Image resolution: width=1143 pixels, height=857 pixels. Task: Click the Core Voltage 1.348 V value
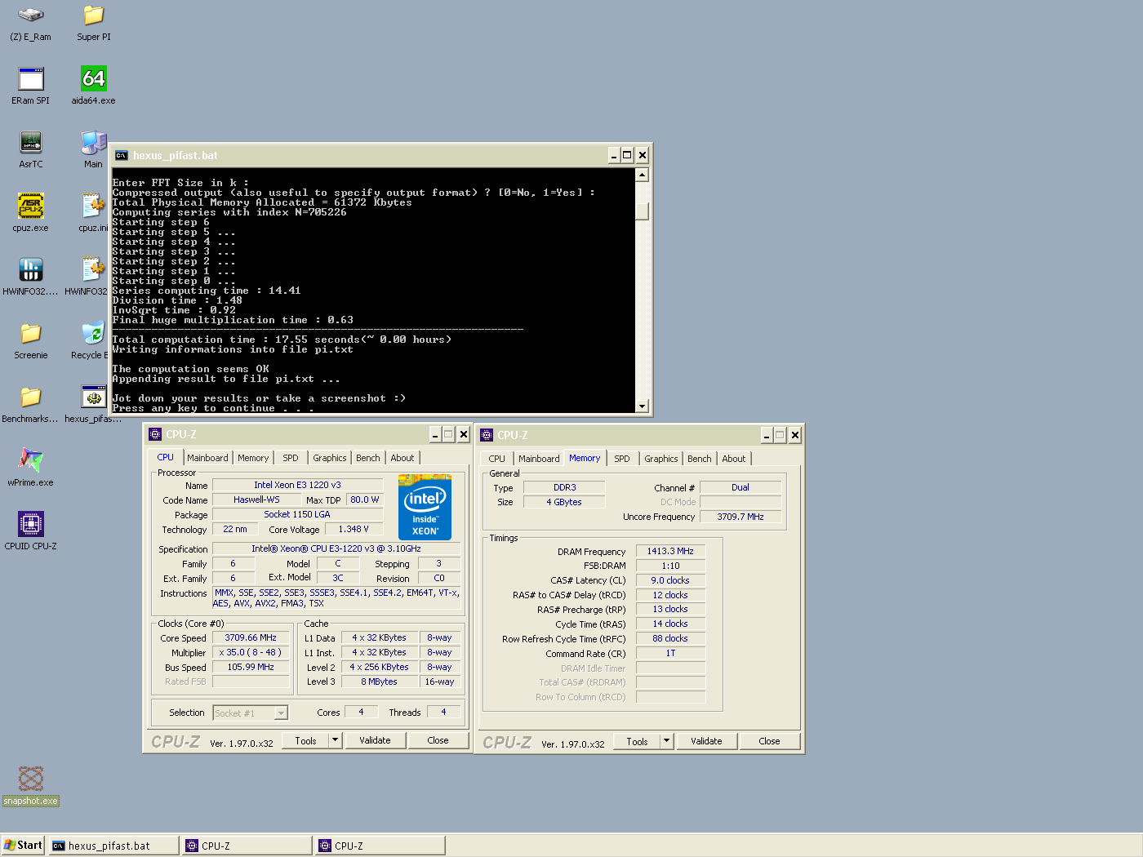pyautogui.click(x=354, y=530)
